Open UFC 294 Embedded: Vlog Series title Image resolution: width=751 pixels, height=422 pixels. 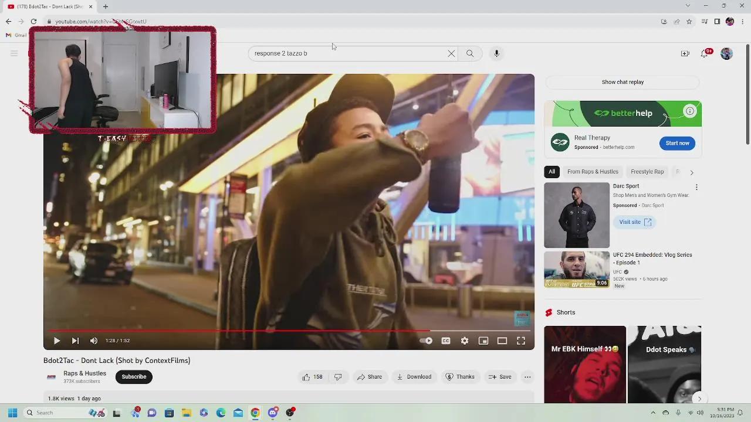(652, 258)
